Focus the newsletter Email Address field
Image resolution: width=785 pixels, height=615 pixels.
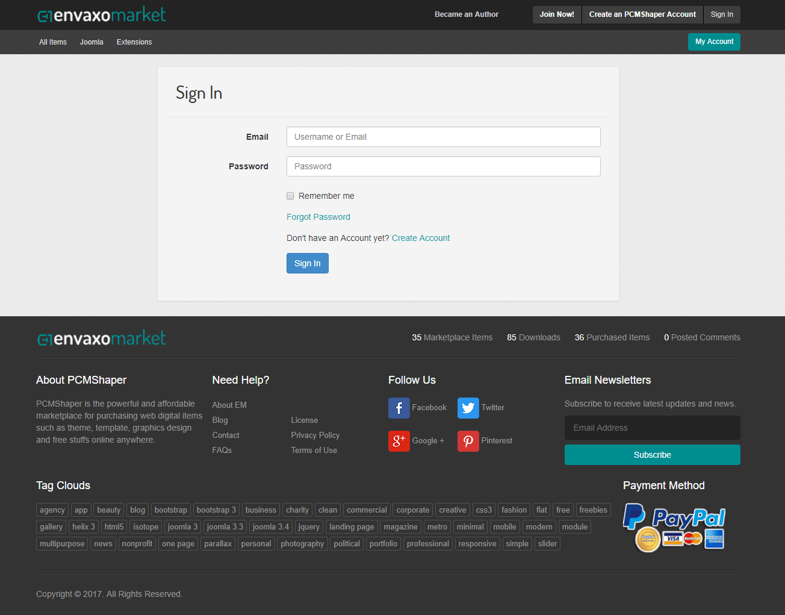[652, 428]
